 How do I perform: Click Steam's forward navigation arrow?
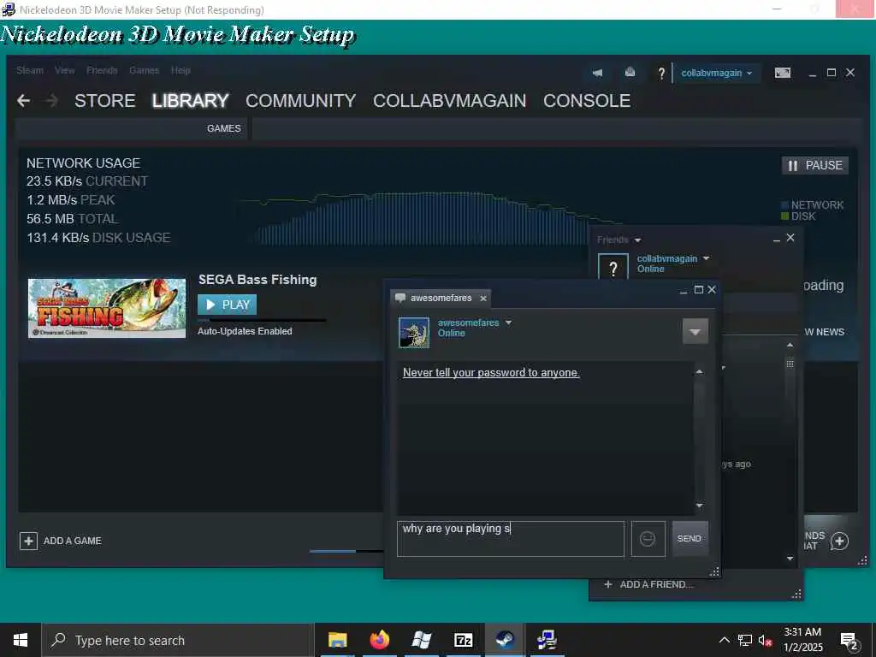(x=52, y=101)
